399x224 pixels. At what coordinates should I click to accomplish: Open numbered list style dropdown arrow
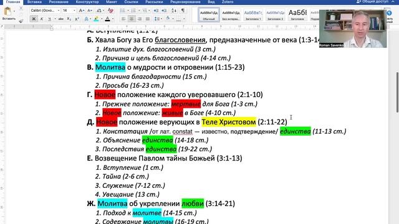point(138,11)
